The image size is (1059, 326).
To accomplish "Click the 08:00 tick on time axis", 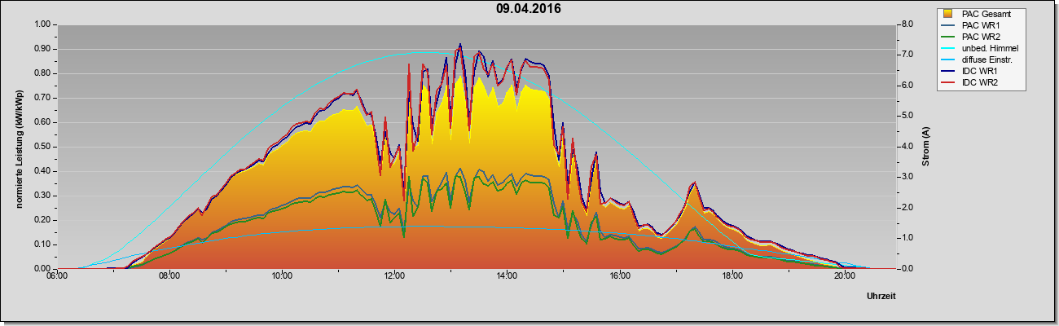I will click(x=169, y=275).
